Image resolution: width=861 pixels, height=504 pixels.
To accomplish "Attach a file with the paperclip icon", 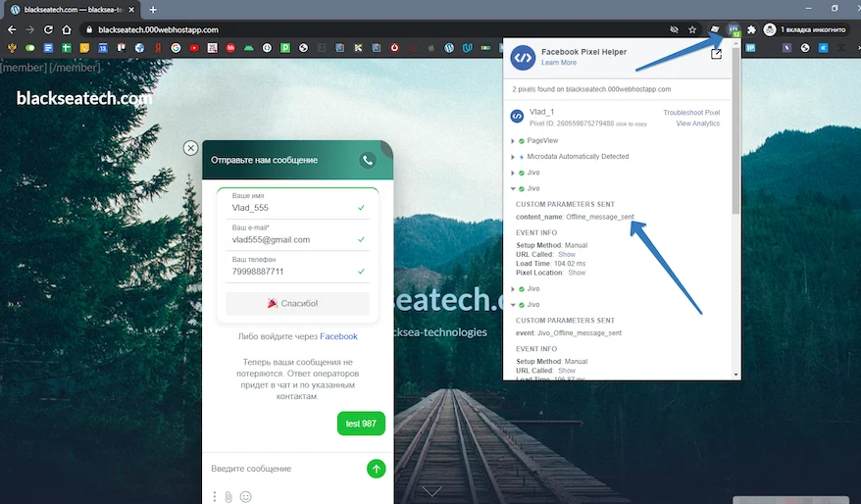I will 228,497.
